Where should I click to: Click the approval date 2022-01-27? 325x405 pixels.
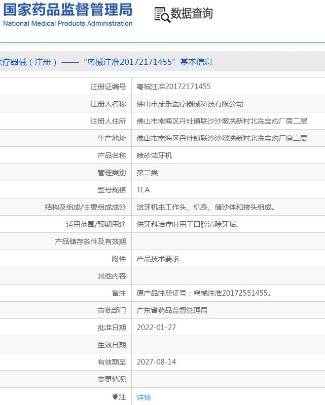(x=157, y=328)
